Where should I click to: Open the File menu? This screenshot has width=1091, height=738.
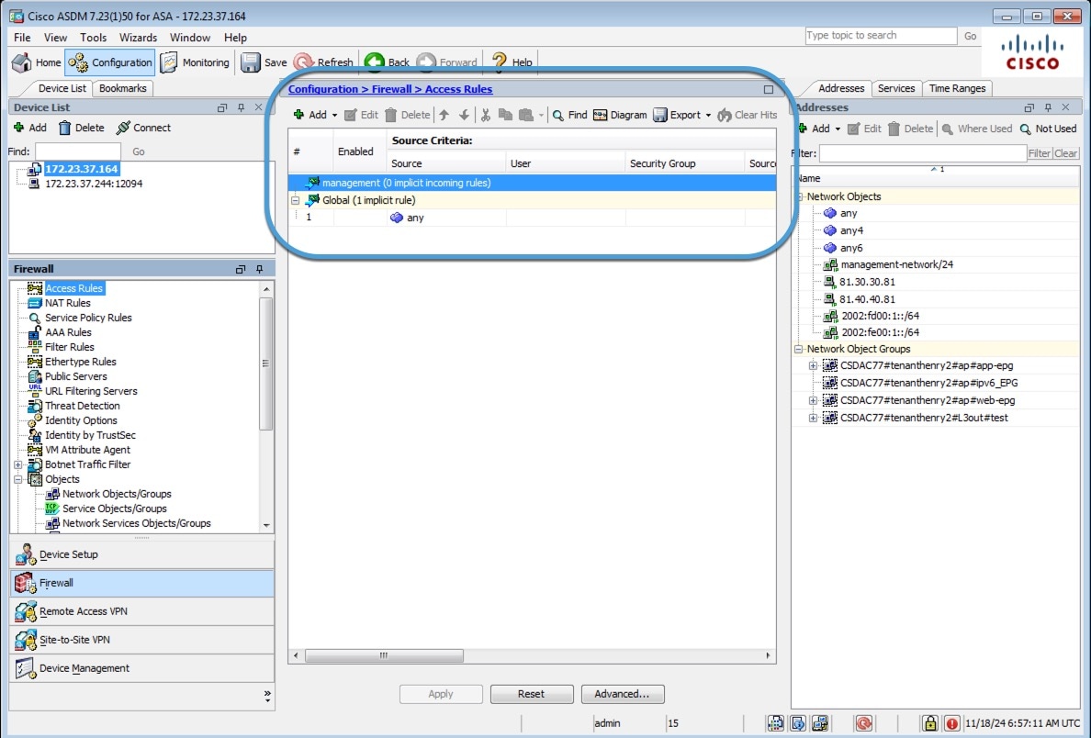pyautogui.click(x=22, y=38)
